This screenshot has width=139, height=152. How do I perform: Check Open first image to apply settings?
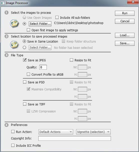tap(28, 30)
